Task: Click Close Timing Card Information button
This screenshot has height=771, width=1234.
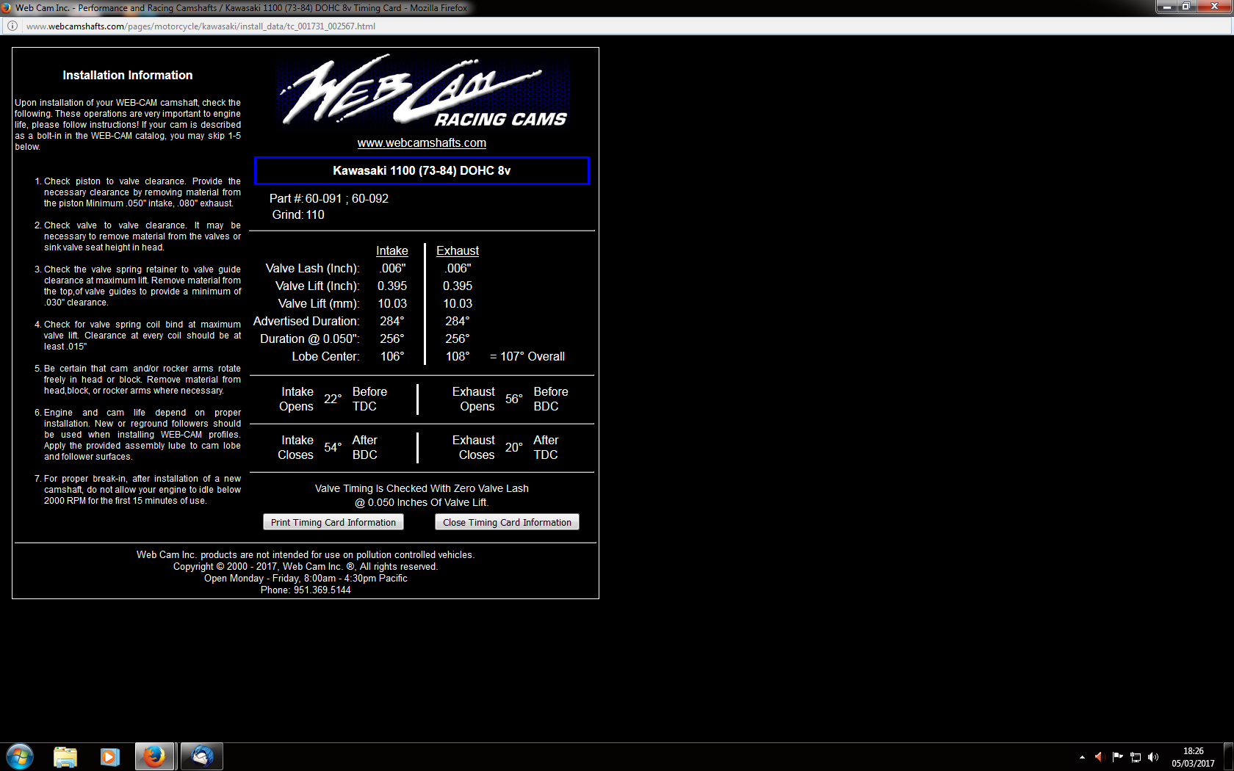Action: [x=507, y=522]
